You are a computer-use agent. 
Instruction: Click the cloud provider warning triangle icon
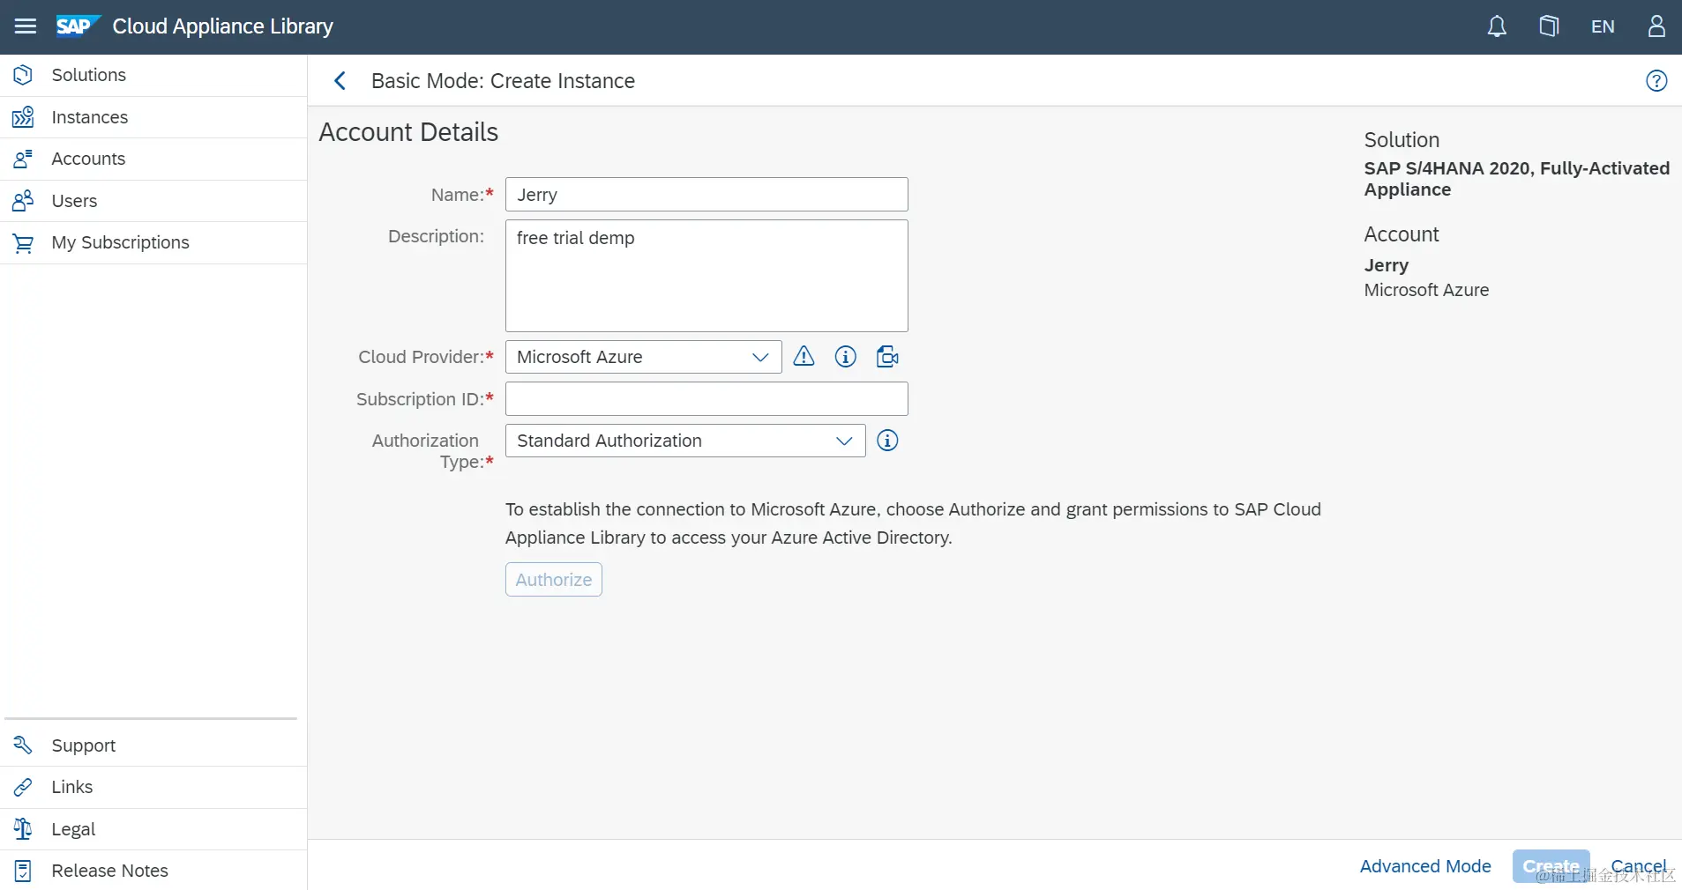pos(804,356)
